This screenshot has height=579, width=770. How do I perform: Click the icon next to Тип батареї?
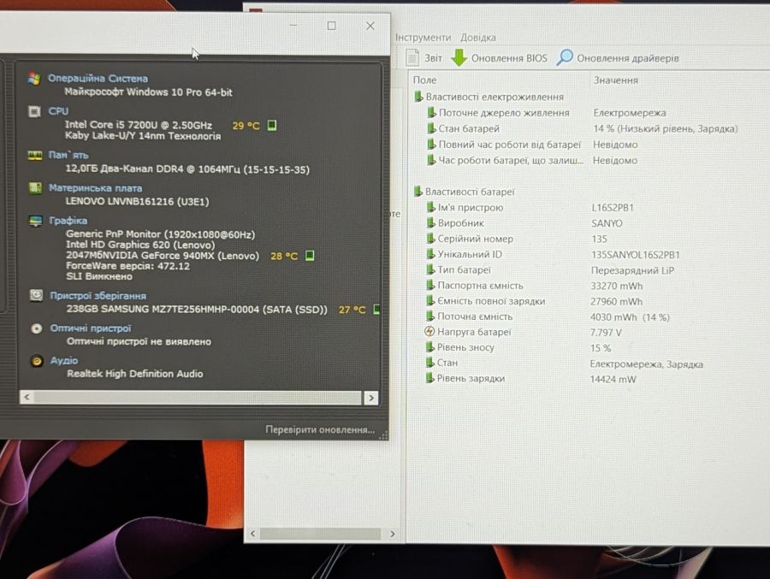430,269
